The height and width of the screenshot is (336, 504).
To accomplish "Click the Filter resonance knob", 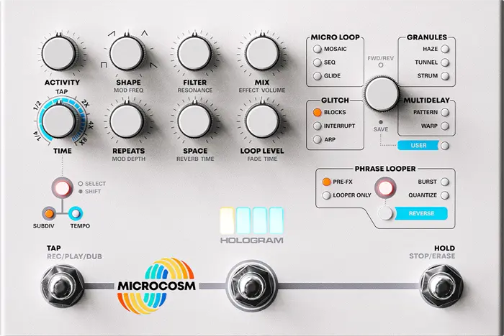I will pyautogui.click(x=194, y=54).
